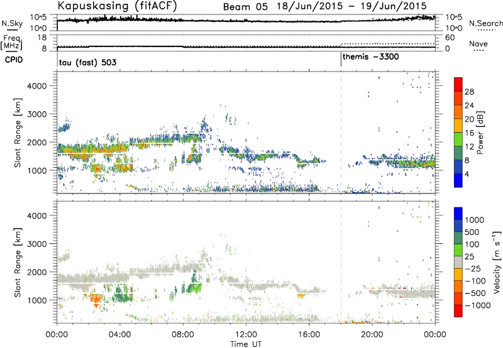Click the 18 tick on frequency axis

click(42, 38)
